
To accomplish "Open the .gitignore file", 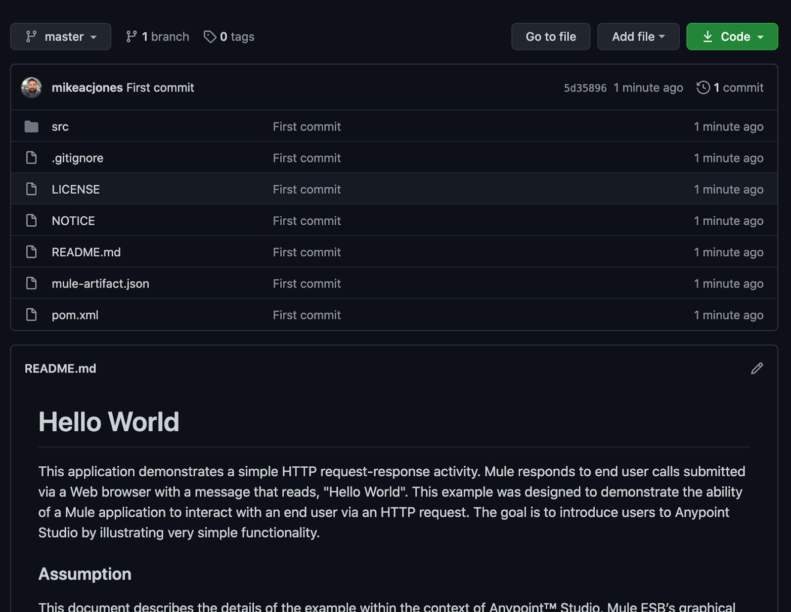I will tap(78, 158).
